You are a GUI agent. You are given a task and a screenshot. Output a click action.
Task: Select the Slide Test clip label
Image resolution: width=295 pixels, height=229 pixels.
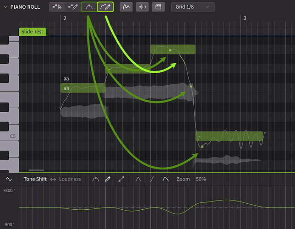[x=32, y=32]
